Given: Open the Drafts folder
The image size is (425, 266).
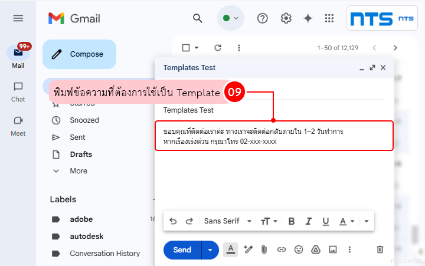Looking at the screenshot, I should [81, 155].
